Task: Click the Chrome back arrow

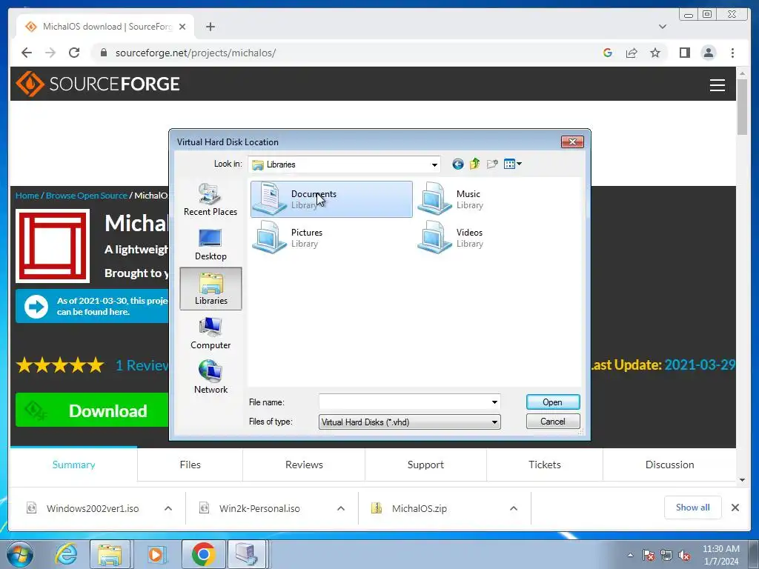Action: (27, 53)
